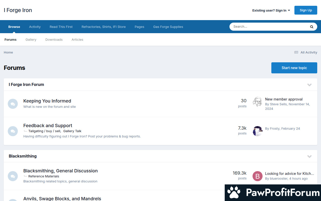The image size is (321, 201).
Task: Open the Tailgating / buy / sell subforum
Action: tap(44, 131)
